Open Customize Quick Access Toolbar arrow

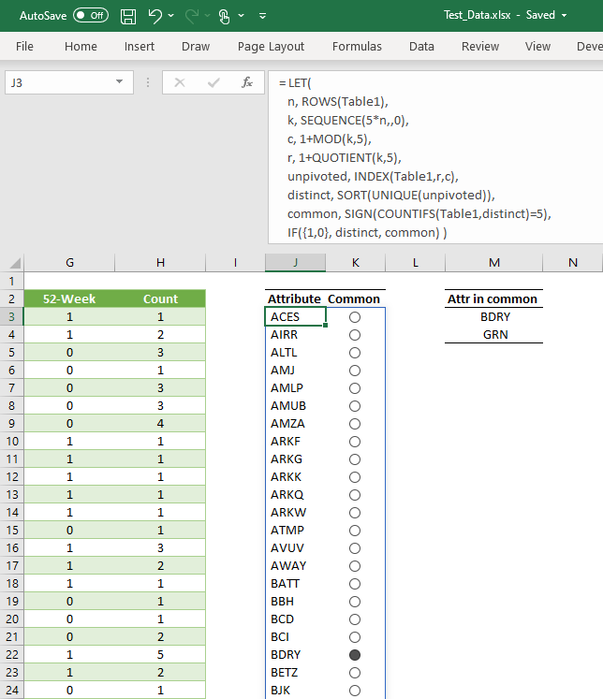[263, 16]
